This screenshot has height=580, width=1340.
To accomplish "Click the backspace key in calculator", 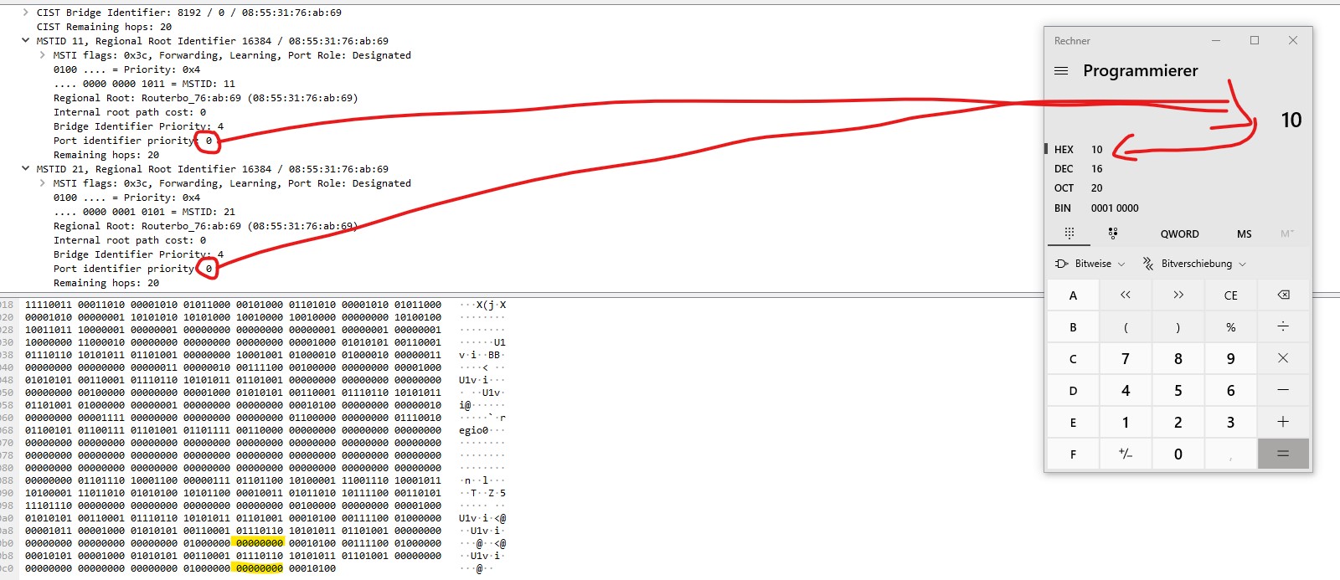I will coord(1283,295).
